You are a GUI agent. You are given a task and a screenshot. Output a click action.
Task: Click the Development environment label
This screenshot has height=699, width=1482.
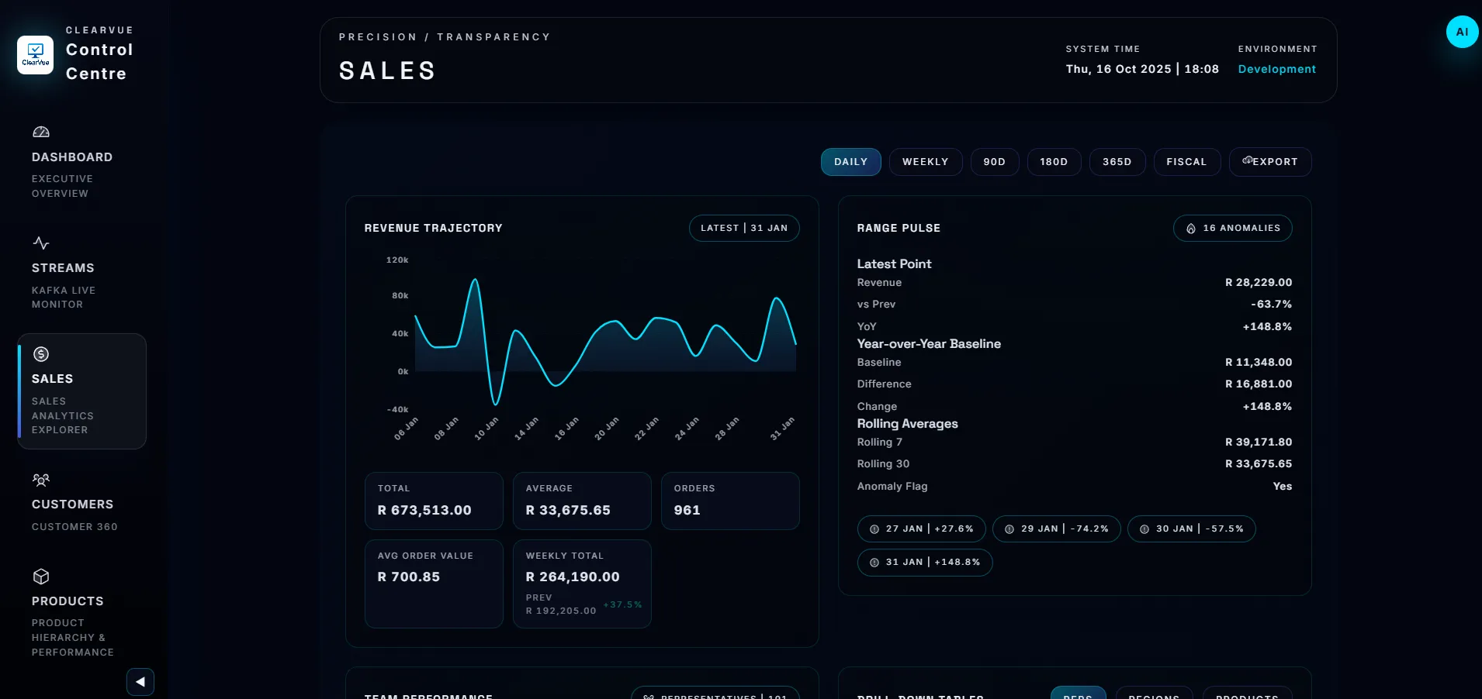point(1277,69)
